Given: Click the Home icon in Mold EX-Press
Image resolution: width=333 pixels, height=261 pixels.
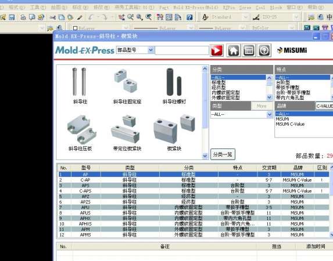Looking at the screenshot, I should pos(234,50).
